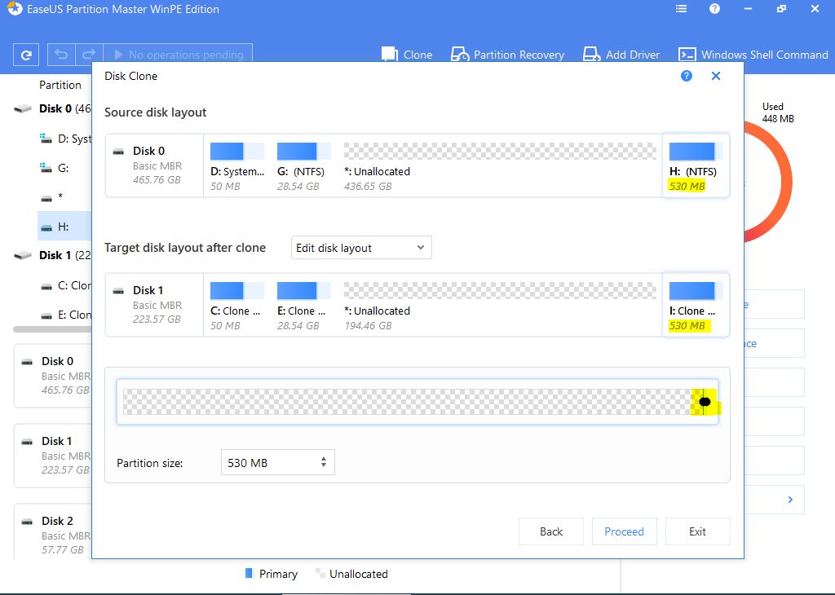Open the Clone tool

click(407, 55)
